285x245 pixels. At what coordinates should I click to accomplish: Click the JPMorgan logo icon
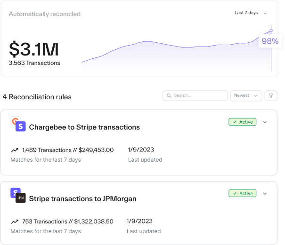click(x=21, y=198)
